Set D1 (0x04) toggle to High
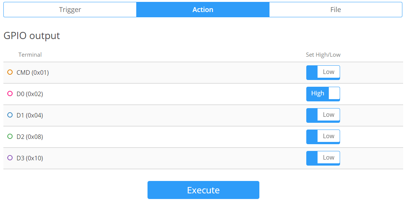Screen dimensions: 405x202 [x=323, y=115]
